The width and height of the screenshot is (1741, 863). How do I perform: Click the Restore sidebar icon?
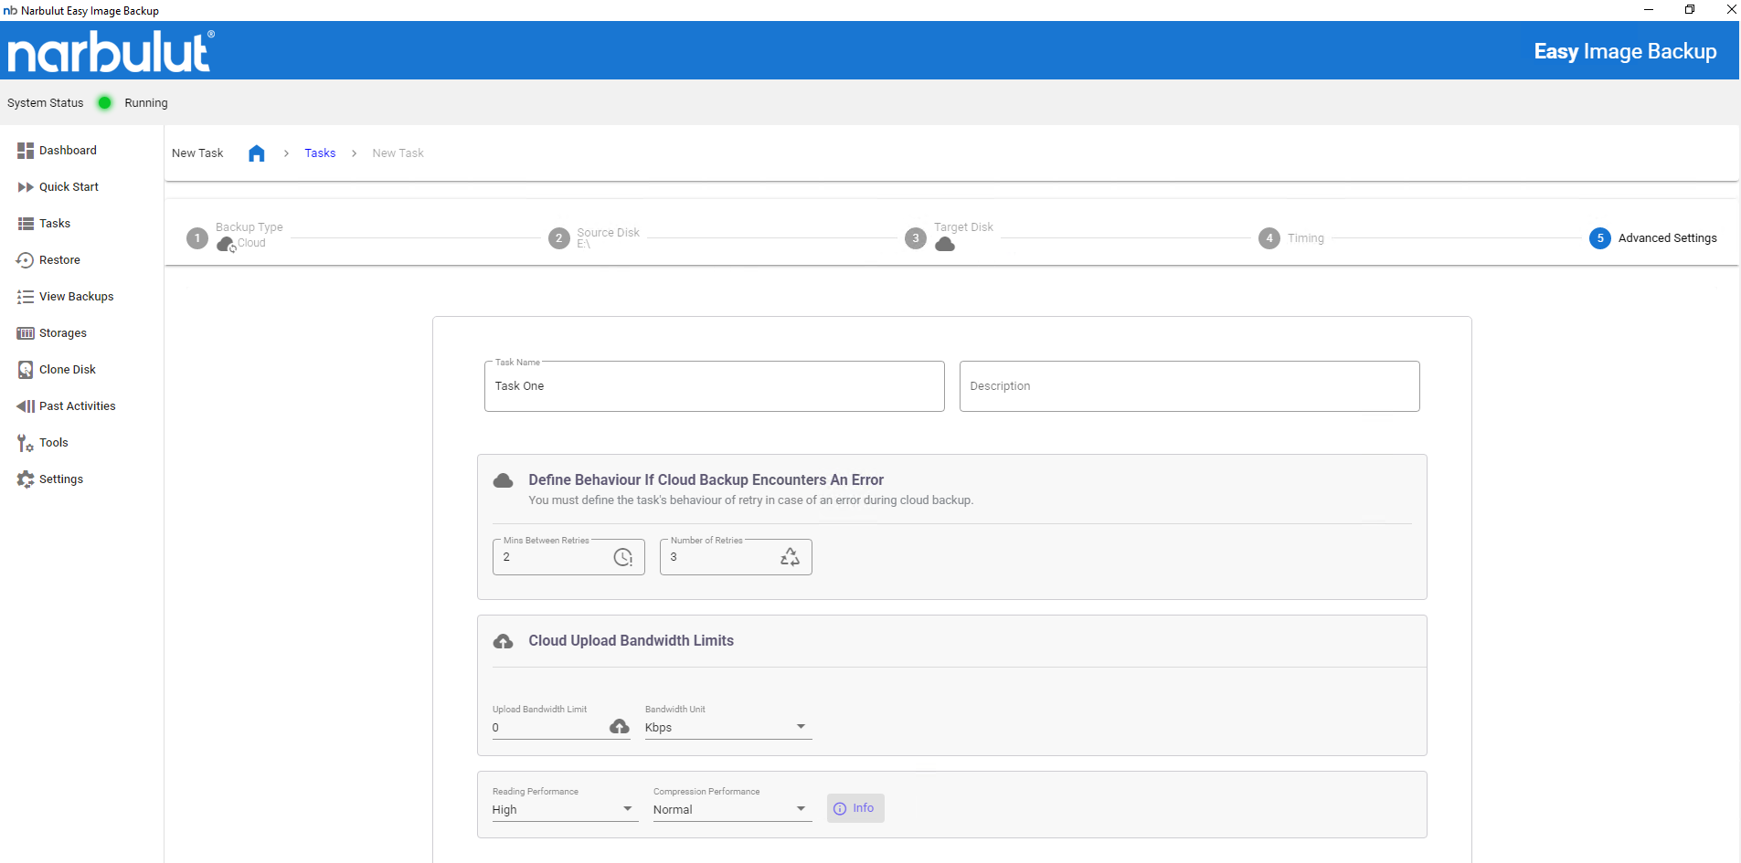click(26, 260)
